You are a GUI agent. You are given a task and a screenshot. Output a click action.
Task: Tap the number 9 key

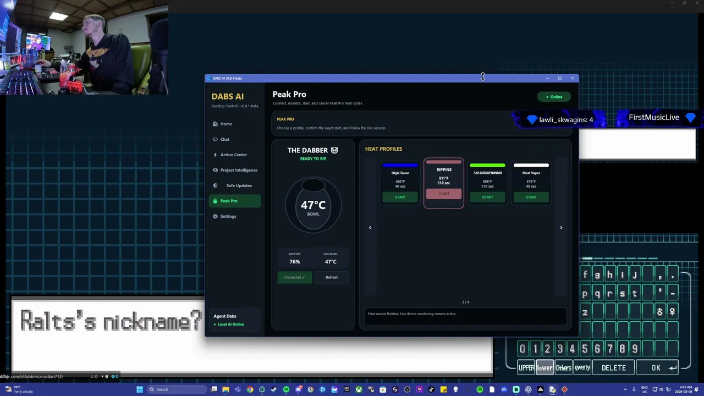[635, 349]
